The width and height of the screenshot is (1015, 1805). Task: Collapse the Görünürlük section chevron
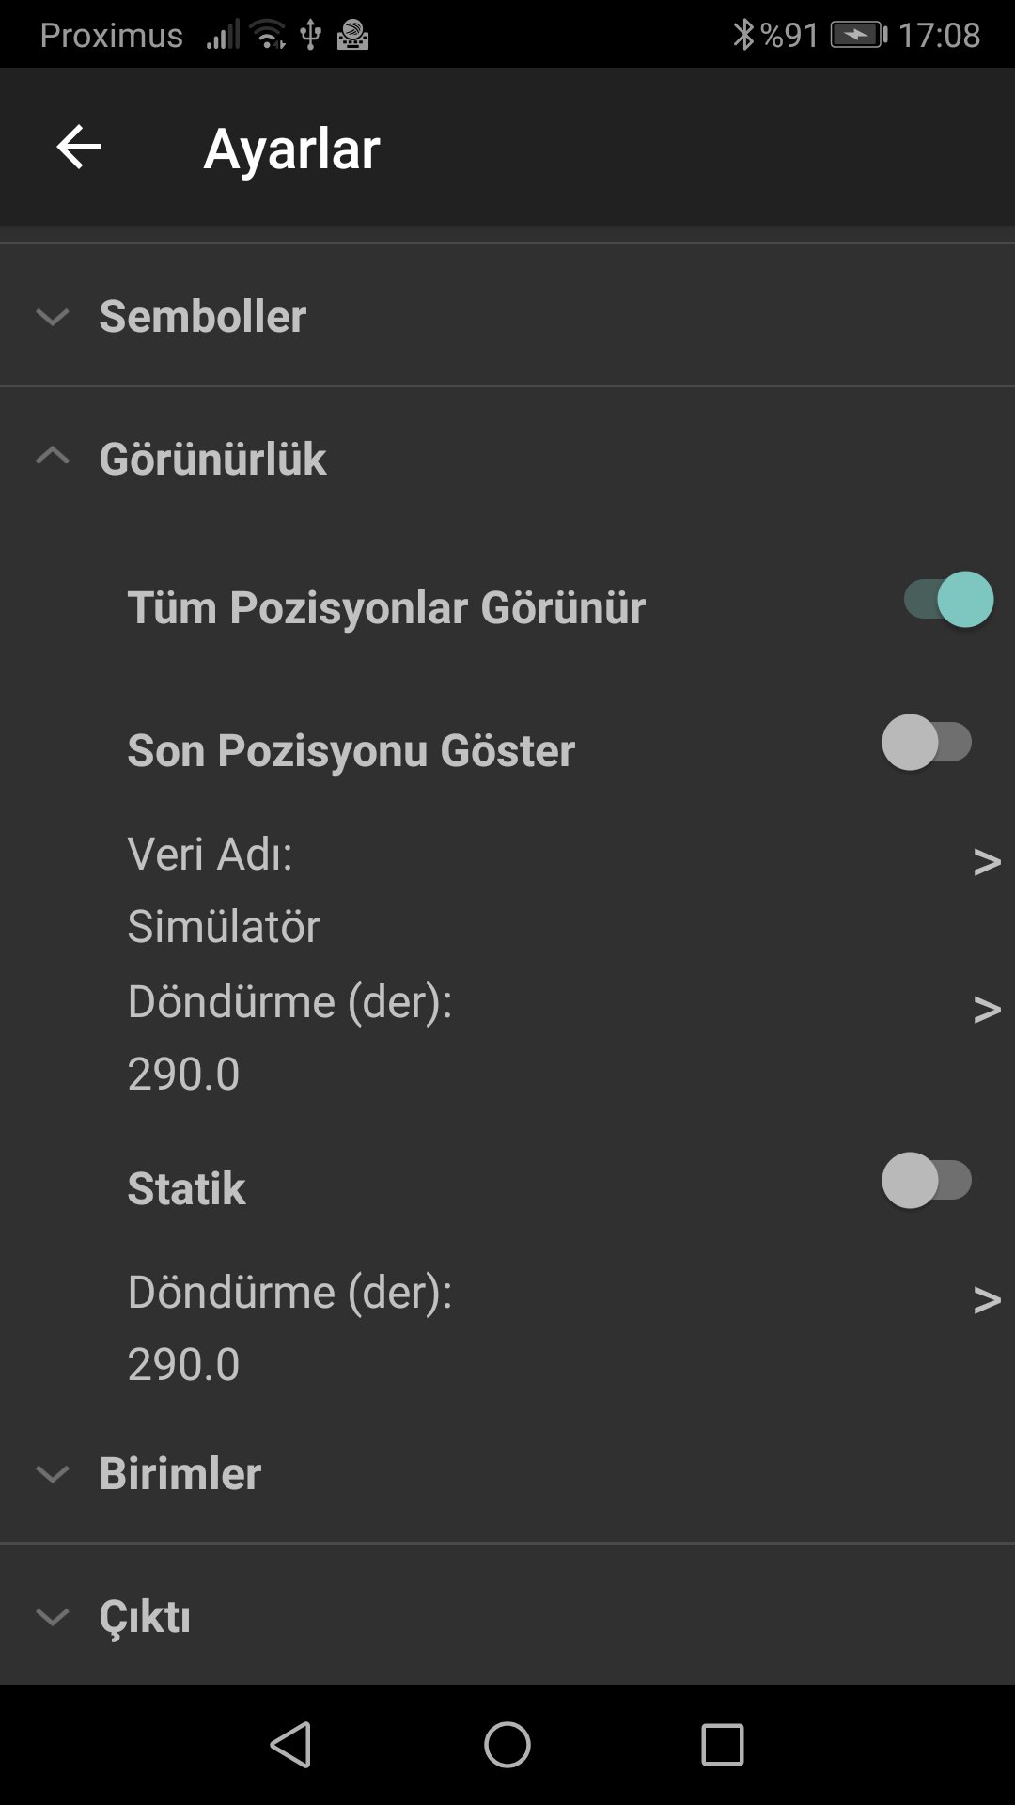click(x=53, y=457)
